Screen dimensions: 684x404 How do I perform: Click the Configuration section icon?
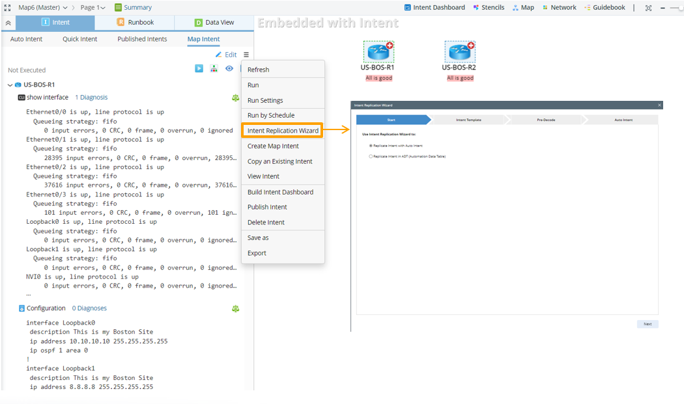tap(21, 308)
